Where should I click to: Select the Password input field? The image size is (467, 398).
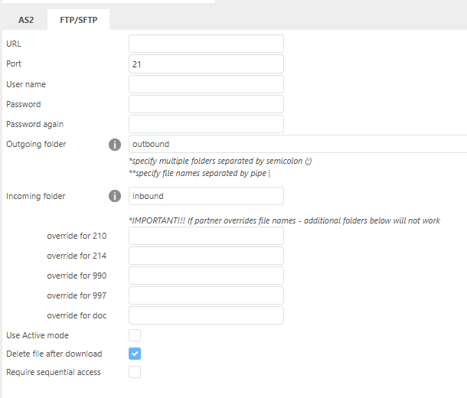206,104
